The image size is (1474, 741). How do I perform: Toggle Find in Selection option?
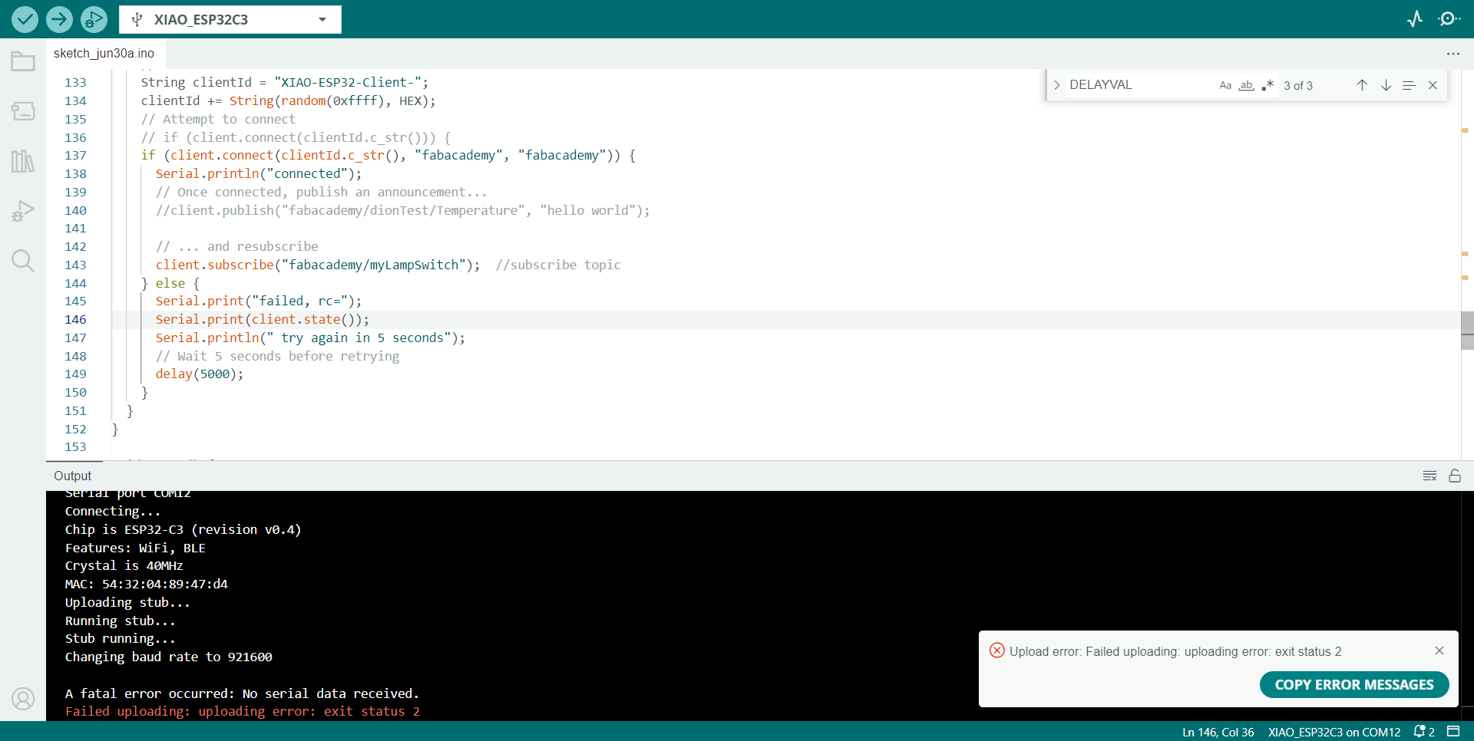1409,85
